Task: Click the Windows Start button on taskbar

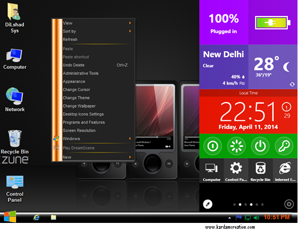Action: coord(10,216)
